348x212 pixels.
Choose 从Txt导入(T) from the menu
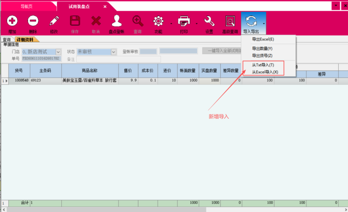(x=263, y=65)
